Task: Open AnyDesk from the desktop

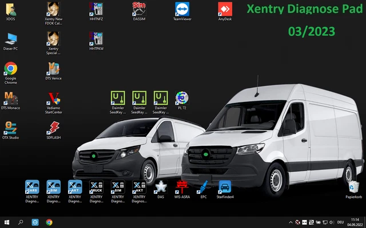Action: 225,11
